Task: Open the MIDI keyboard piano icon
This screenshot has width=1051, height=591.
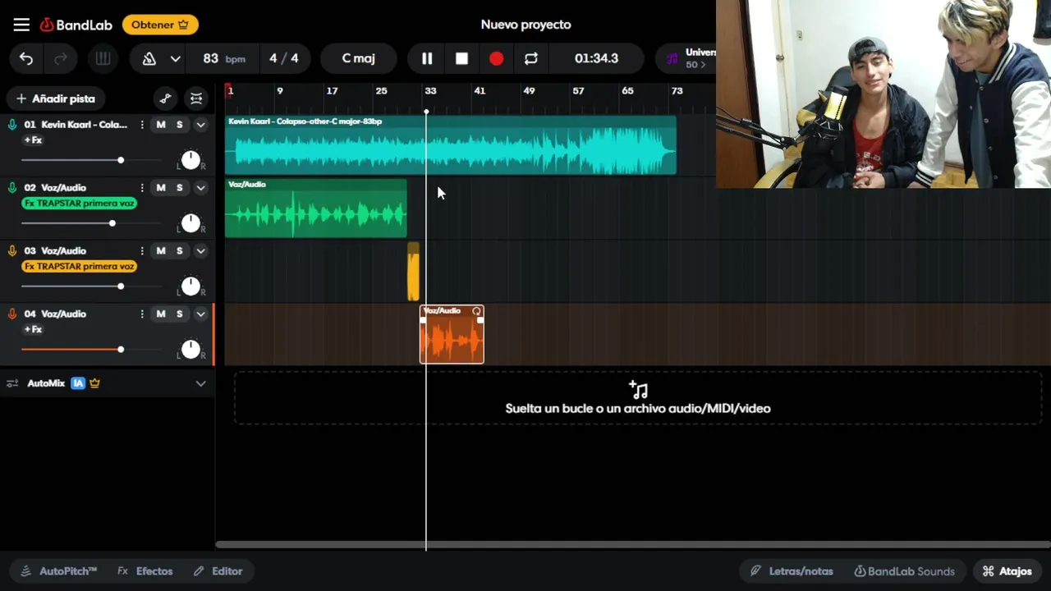Action: [x=103, y=58]
